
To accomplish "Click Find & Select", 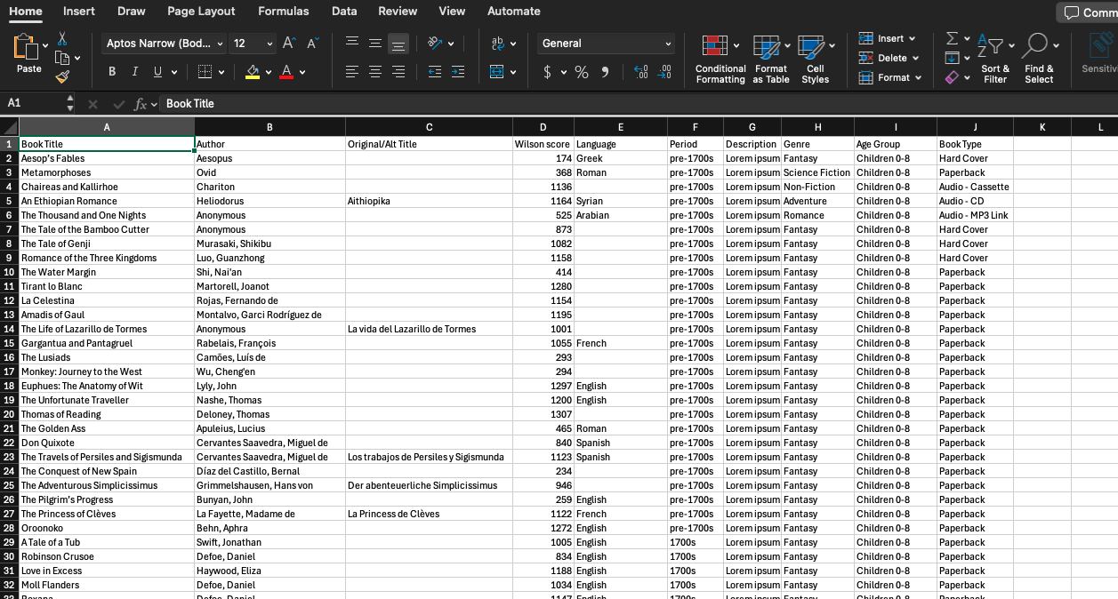I will pos(1039,60).
